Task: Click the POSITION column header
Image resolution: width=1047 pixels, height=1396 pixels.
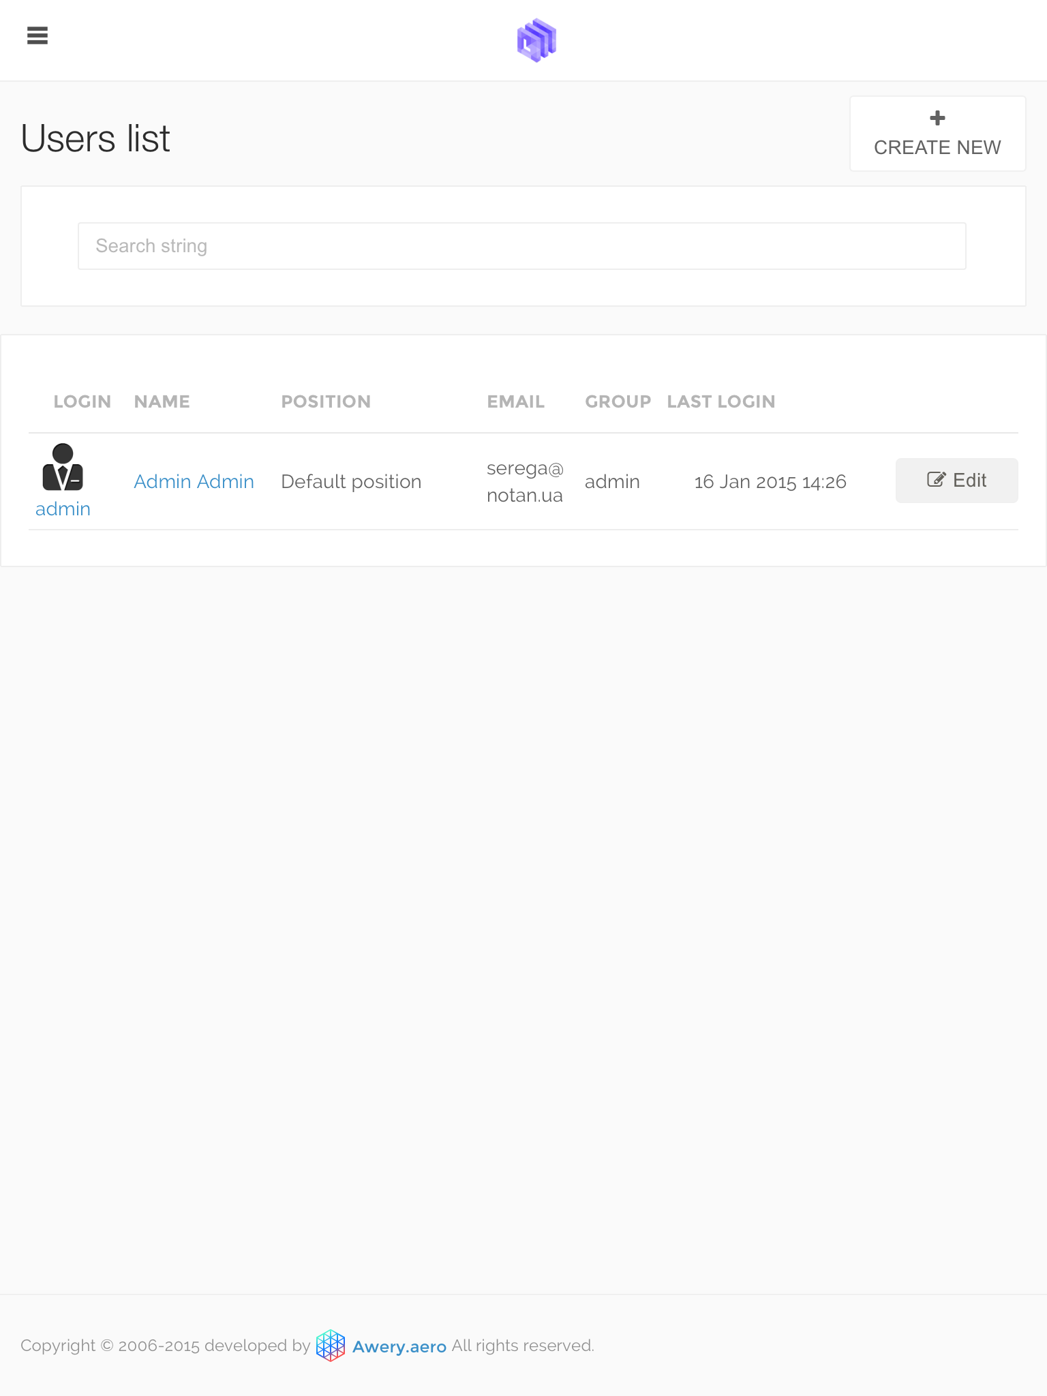Action: [x=326, y=401]
